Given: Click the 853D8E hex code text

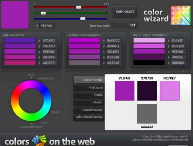Looking at the screenshot, I should pos(113,57).
